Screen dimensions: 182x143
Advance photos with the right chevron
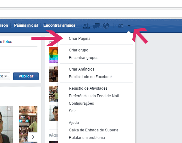(33, 137)
